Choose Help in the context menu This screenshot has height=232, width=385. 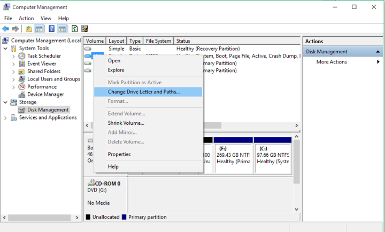[148, 166]
